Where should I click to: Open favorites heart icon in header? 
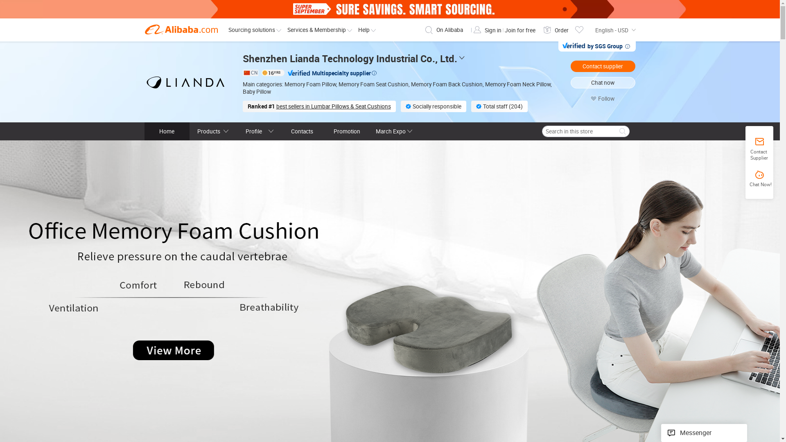point(579,29)
